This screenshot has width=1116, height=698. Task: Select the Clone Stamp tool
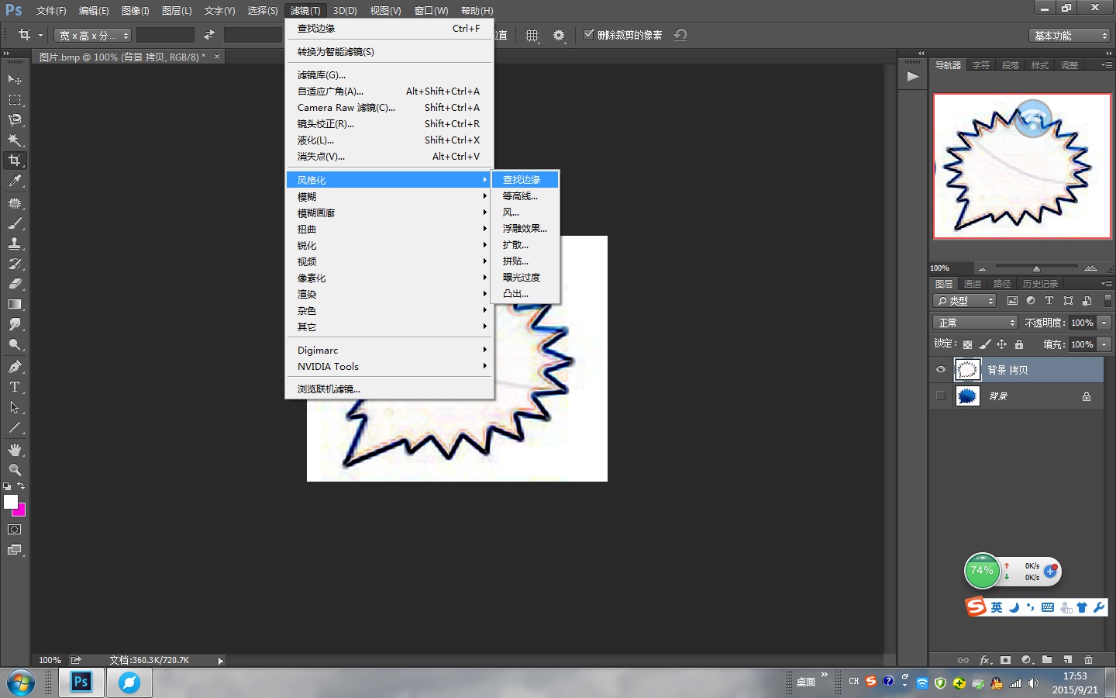15,243
